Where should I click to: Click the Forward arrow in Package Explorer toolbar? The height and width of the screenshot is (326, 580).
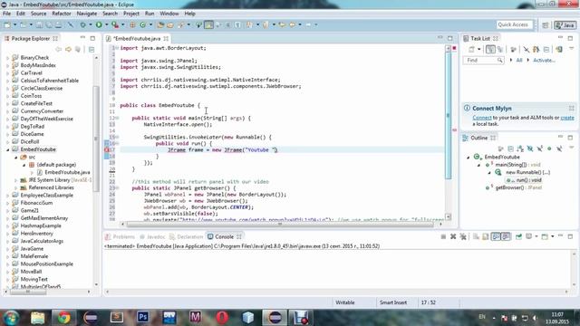click(68, 49)
